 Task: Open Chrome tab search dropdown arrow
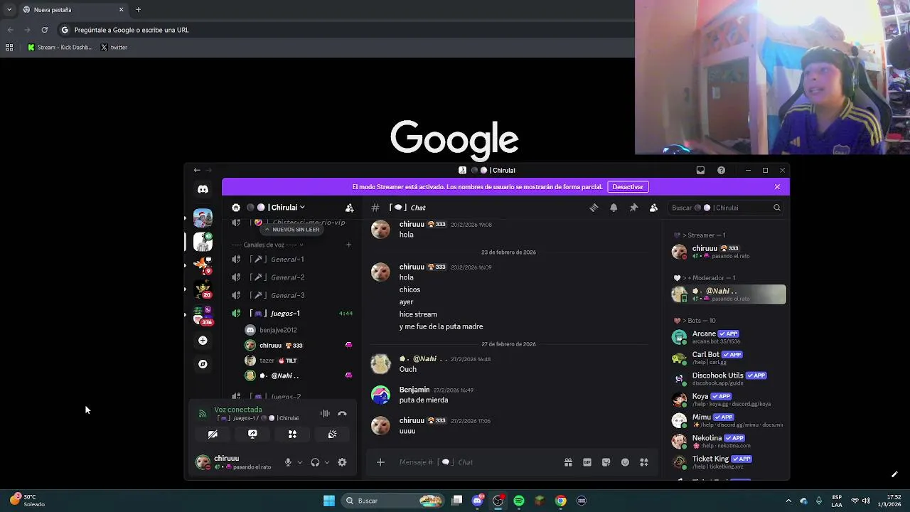(9, 10)
